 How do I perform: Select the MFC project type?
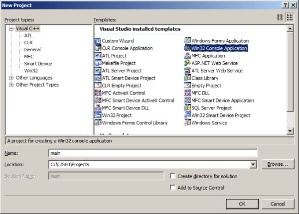point(29,57)
